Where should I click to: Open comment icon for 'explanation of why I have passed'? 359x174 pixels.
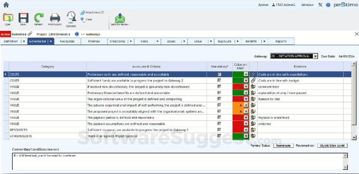tap(253, 93)
